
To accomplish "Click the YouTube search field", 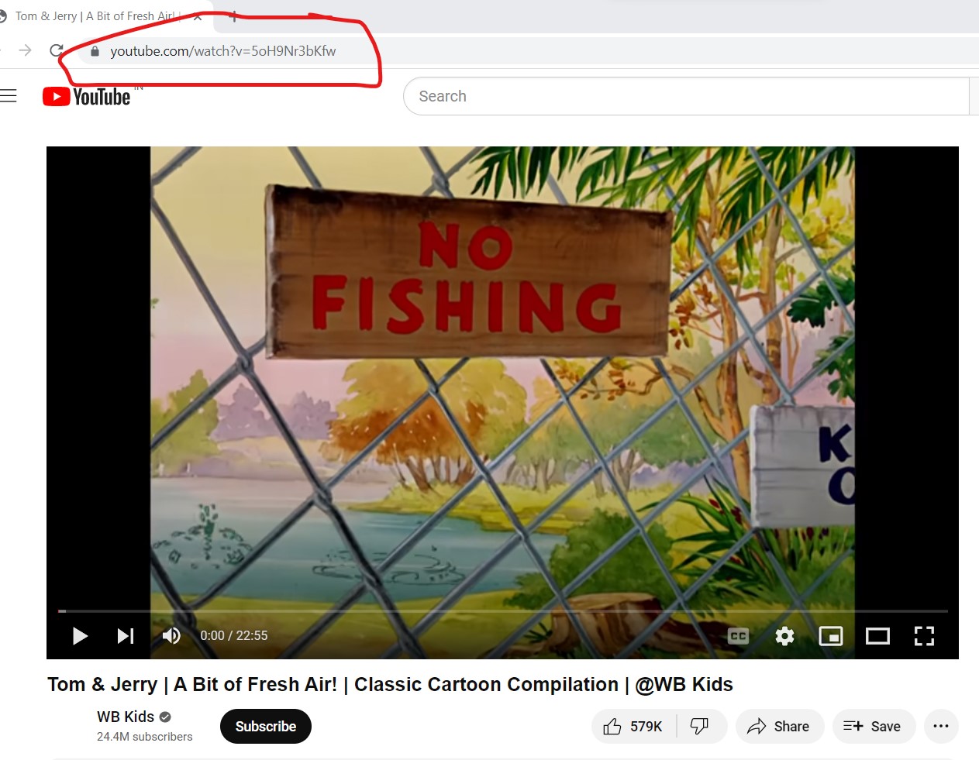I will pyautogui.click(x=686, y=96).
